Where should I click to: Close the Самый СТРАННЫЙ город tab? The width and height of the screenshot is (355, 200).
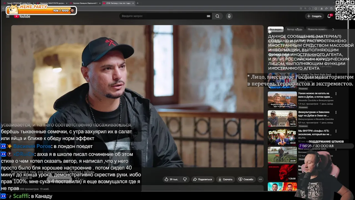coord(34,3)
